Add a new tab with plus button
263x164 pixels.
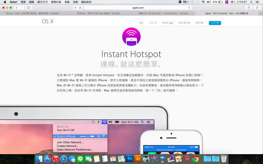point(261,13)
